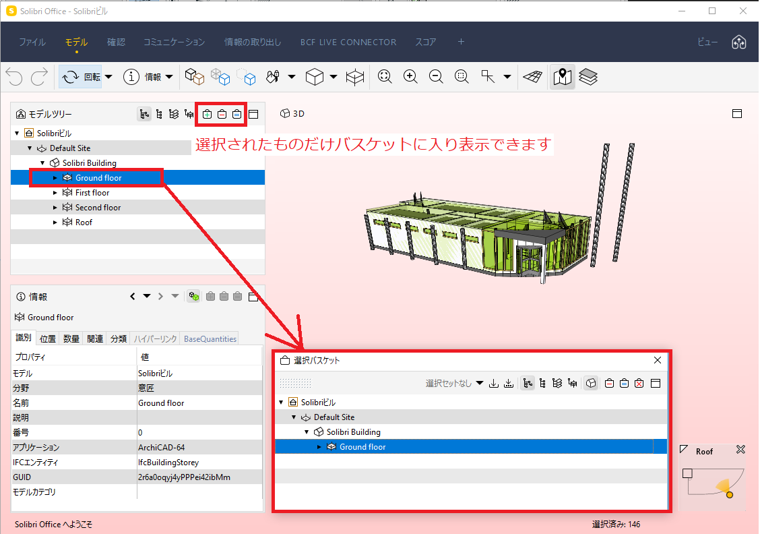Toggle the containment hierarchy view in model tree
Viewport: 760px width, 534px height.
click(144, 115)
